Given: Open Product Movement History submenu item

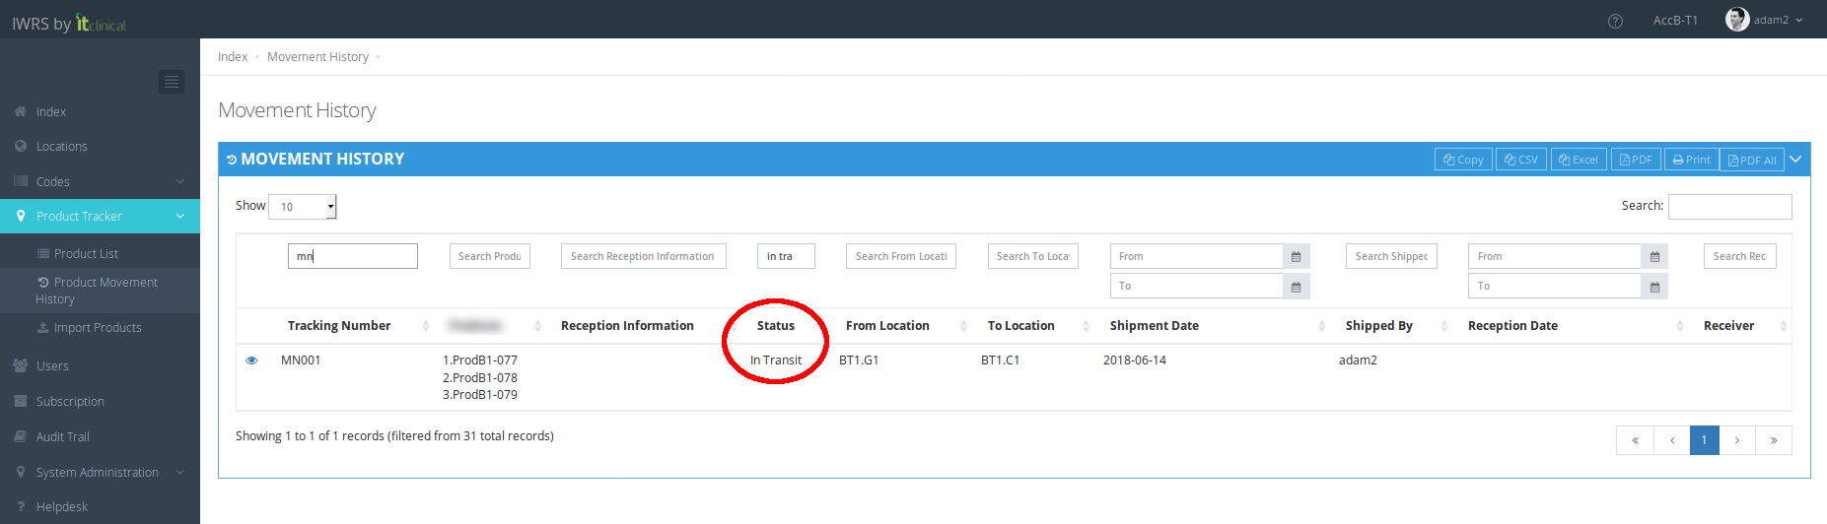Looking at the screenshot, I should tap(100, 290).
